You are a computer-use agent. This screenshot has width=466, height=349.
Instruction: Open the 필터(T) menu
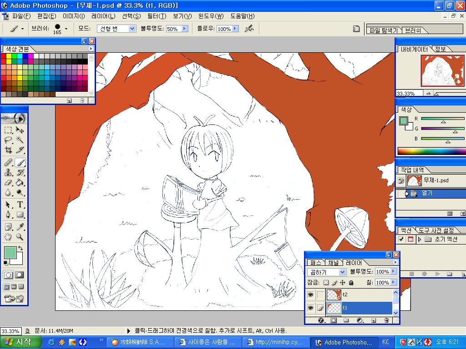[157, 16]
